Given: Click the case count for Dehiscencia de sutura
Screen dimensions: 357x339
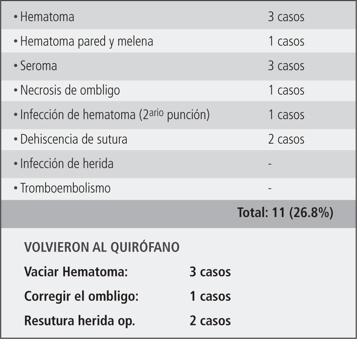Looking at the screenshot, I should coord(286,140).
